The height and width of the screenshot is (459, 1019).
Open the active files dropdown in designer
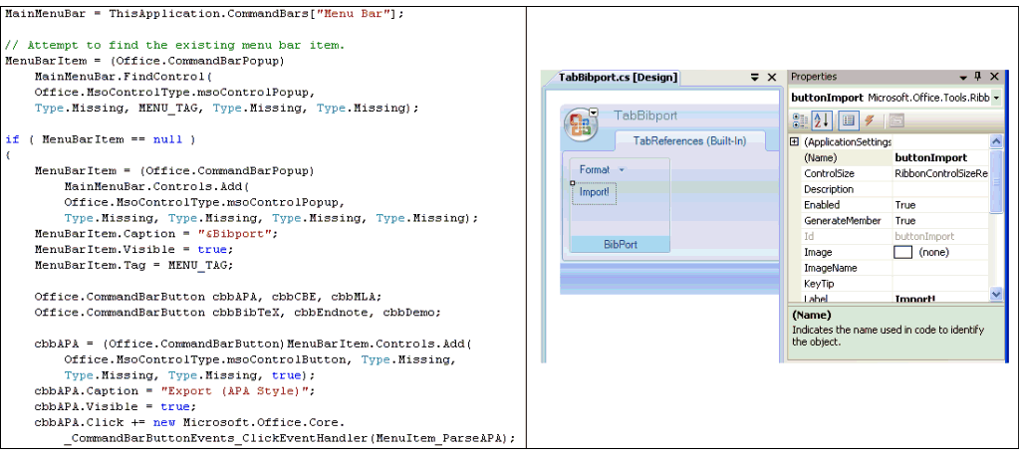click(754, 77)
